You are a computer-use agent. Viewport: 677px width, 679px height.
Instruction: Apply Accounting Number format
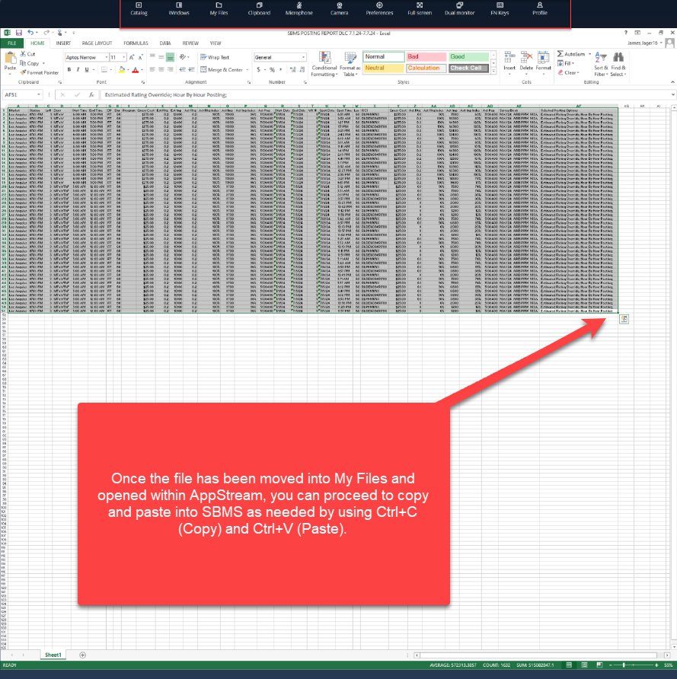click(x=259, y=70)
